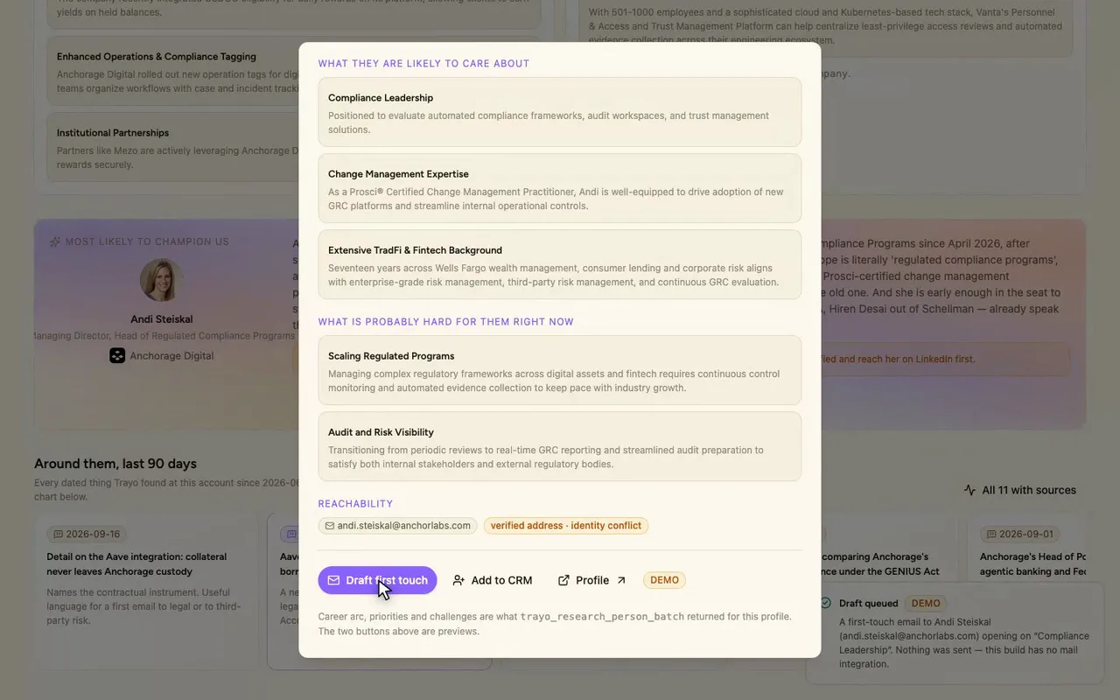
Task: Select the Compliance Leadership card title
Action: coord(381,98)
